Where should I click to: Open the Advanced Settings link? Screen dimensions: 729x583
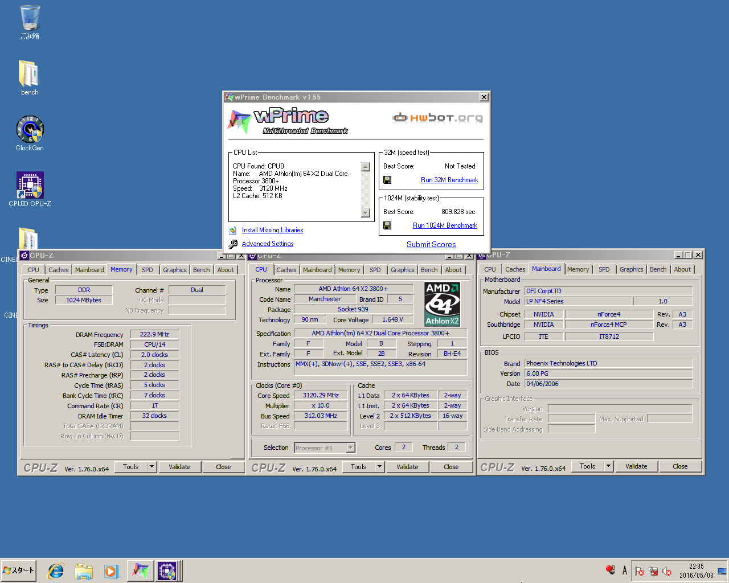pyautogui.click(x=268, y=244)
